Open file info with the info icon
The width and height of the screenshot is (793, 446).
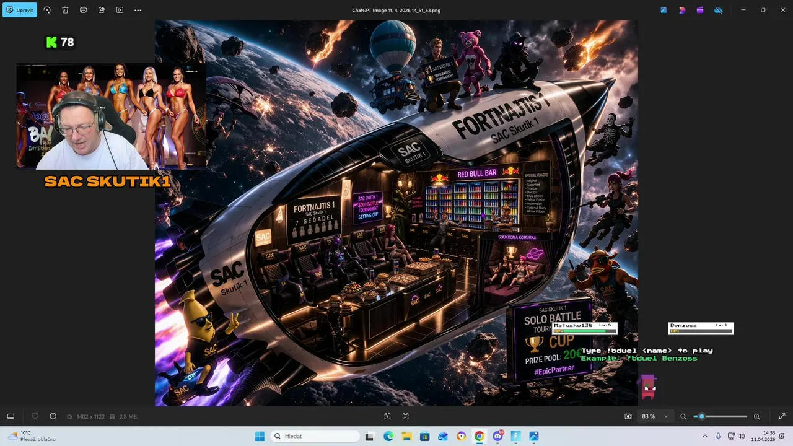click(53, 416)
